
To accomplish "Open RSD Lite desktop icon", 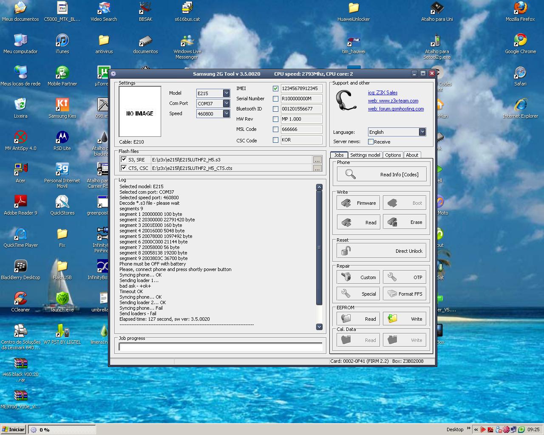I will [62, 141].
